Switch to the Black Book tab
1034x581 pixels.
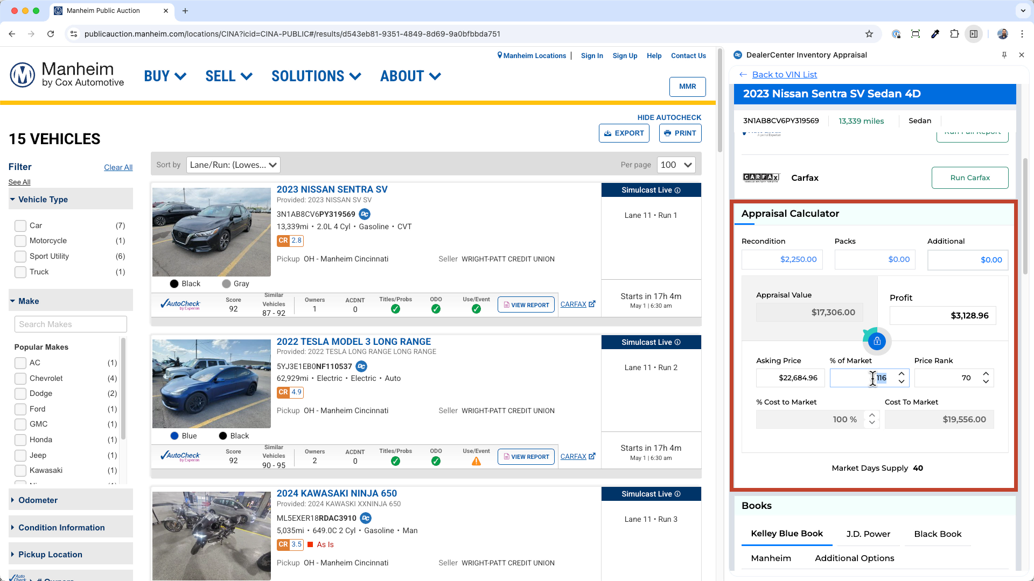(938, 534)
